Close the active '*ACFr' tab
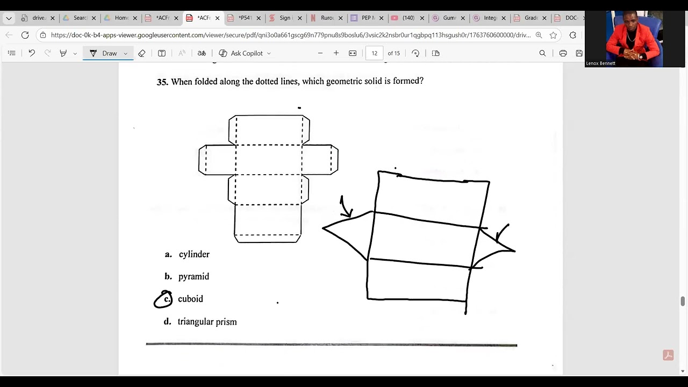The height and width of the screenshot is (387, 688). coord(217,18)
